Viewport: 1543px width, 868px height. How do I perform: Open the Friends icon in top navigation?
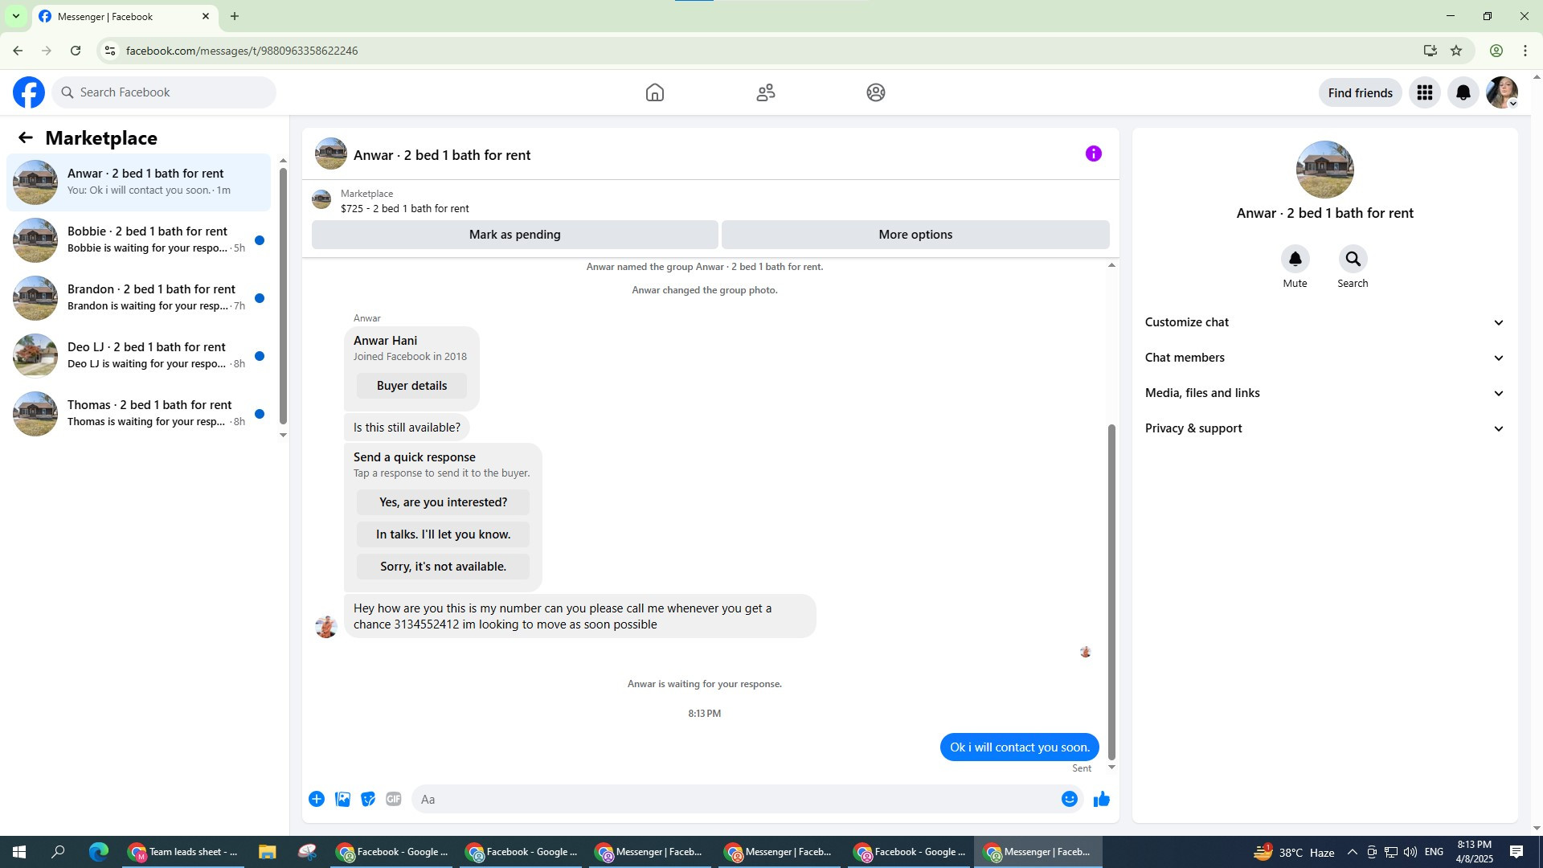pos(765,92)
